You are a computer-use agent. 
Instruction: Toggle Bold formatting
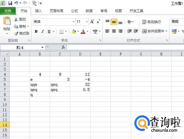(x=36, y=31)
